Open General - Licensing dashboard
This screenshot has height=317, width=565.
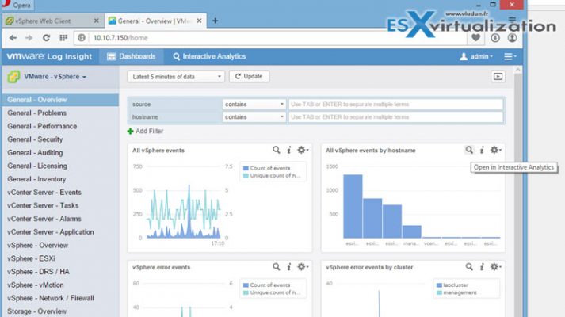click(x=37, y=166)
